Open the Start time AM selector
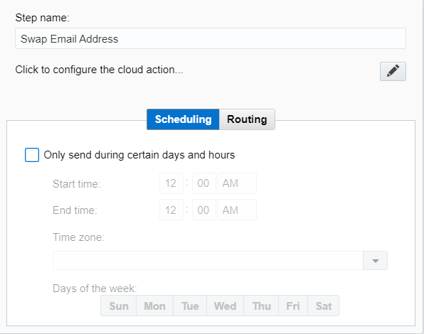Image resolution: width=424 pixels, height=334 pixels. coord(237,183)
